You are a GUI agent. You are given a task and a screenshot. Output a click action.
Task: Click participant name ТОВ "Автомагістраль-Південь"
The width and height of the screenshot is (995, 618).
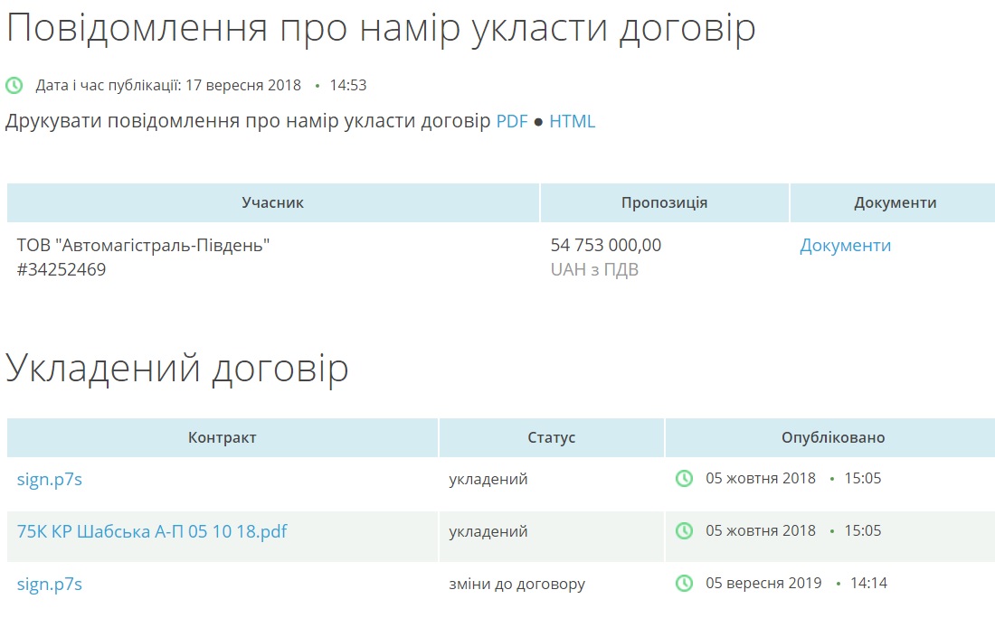tap(143, 246)
